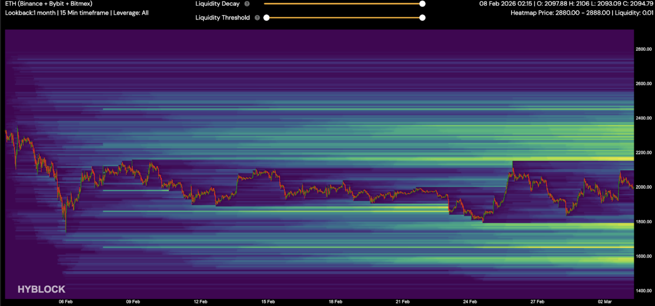Click the 18 Feb date label
The image size is (655, 306).
335,302
